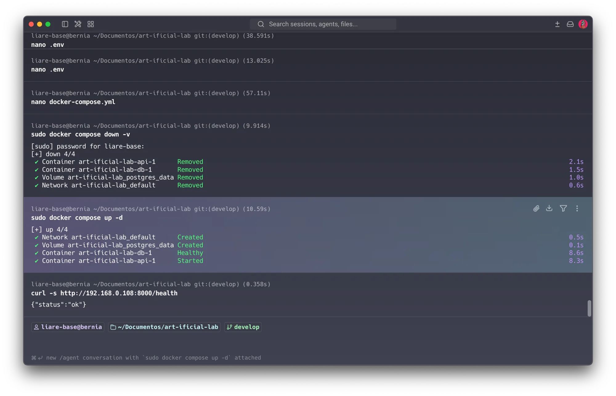Click the {"status":"ok"} output
The width and height of the screenshot is (616, 396).
59,305
